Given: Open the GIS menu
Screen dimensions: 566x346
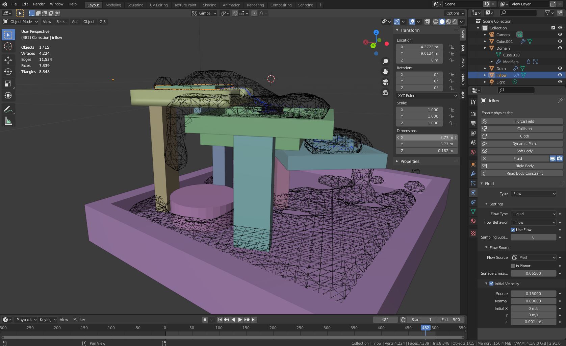Looking at the screenshot, I should tap(102, 22).
